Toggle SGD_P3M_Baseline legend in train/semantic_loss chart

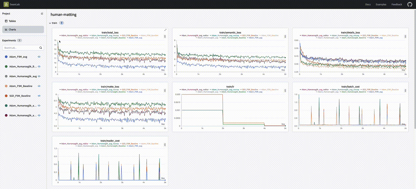point(249,35)
